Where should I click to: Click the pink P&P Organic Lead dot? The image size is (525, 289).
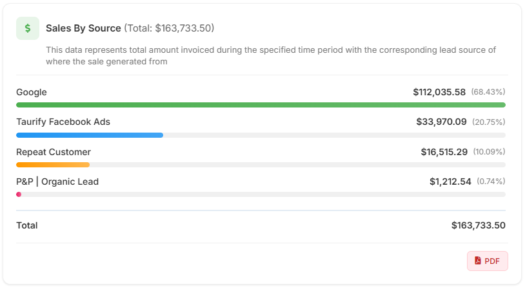click(19, 194)
